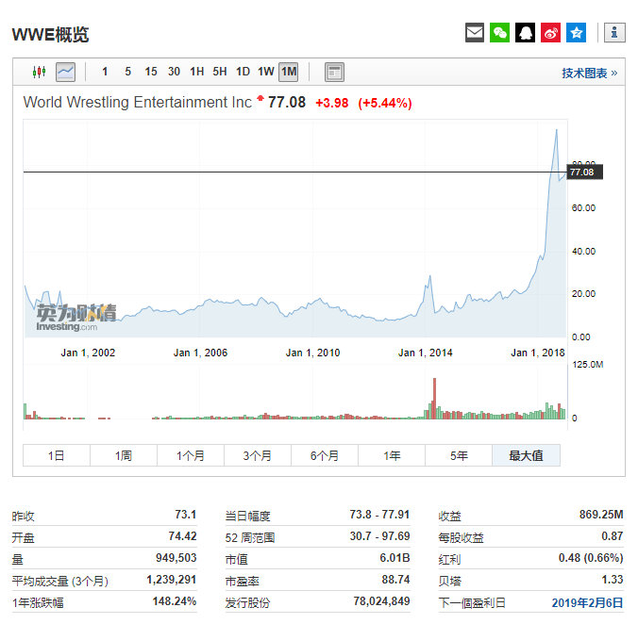Open the 技术图表 link
This screenshot has height=624, width=638.
click(590, 74)
